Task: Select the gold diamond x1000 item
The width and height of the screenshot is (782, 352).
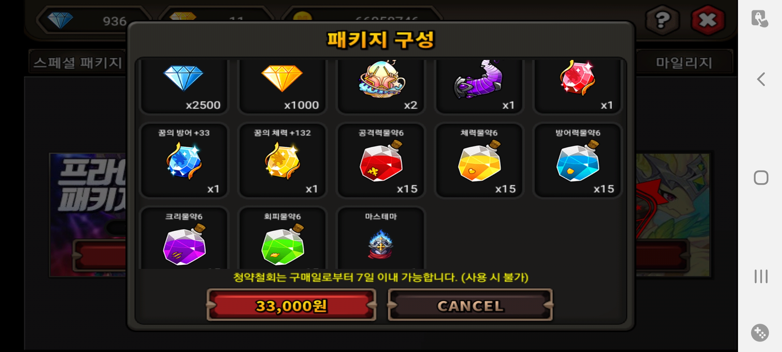Action: 282,86
